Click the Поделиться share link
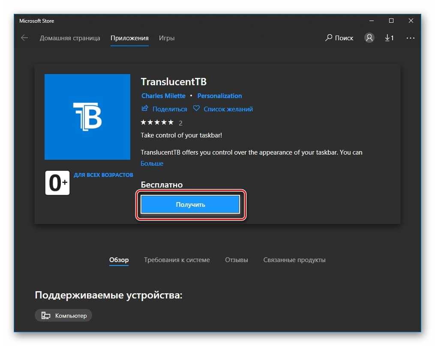 click(x=165, y=109)
